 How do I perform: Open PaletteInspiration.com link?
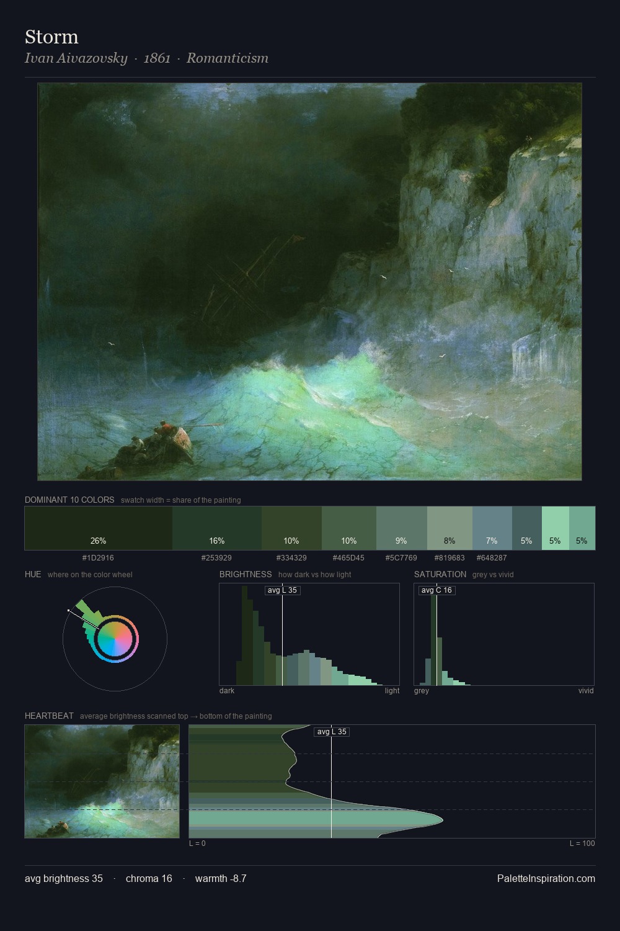point(546,878)
